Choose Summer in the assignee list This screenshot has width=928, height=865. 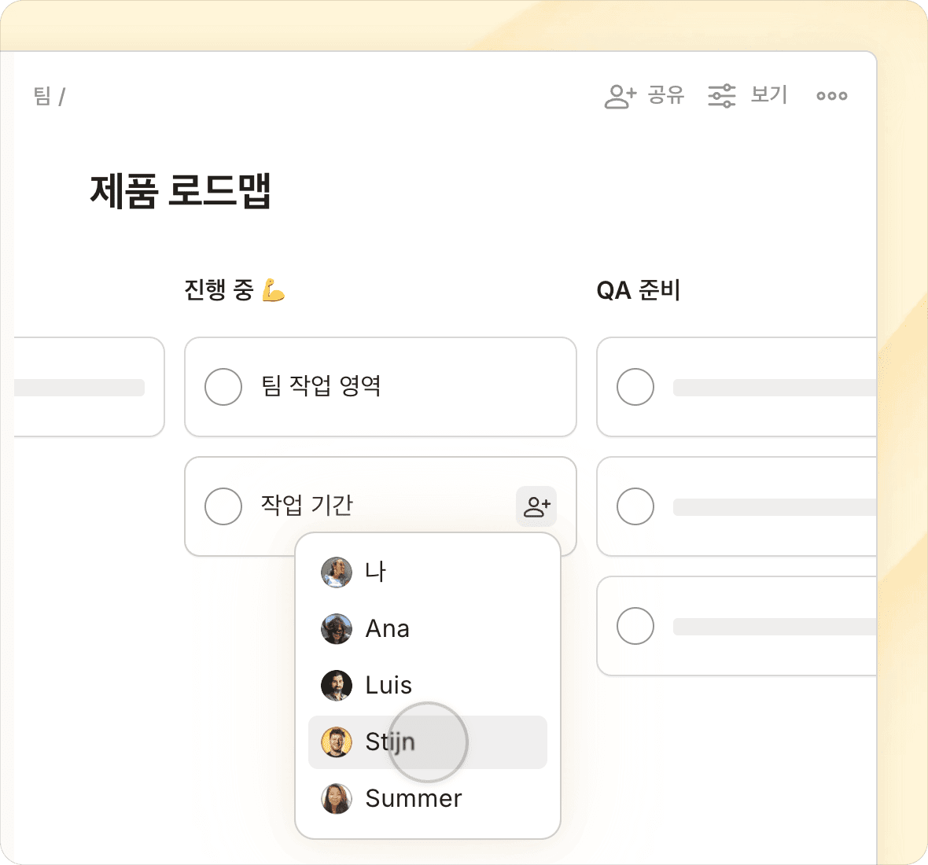tap(414, 798)
